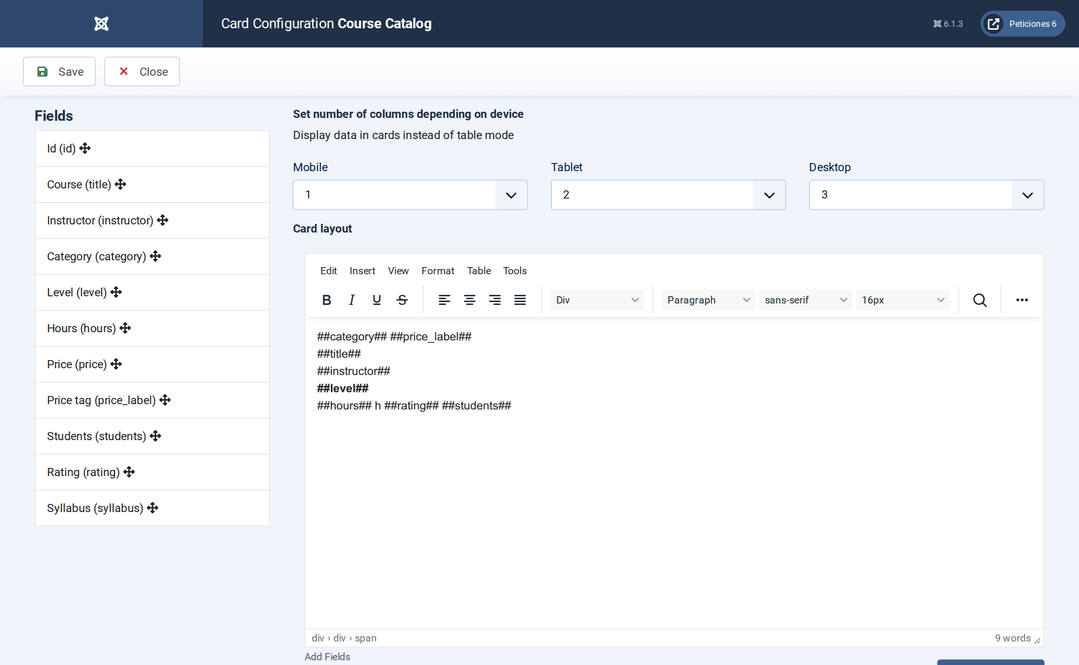This screenshot has height=665, width=1079.
Task: Open the Mobile columns dropdown
Action: 410,195
